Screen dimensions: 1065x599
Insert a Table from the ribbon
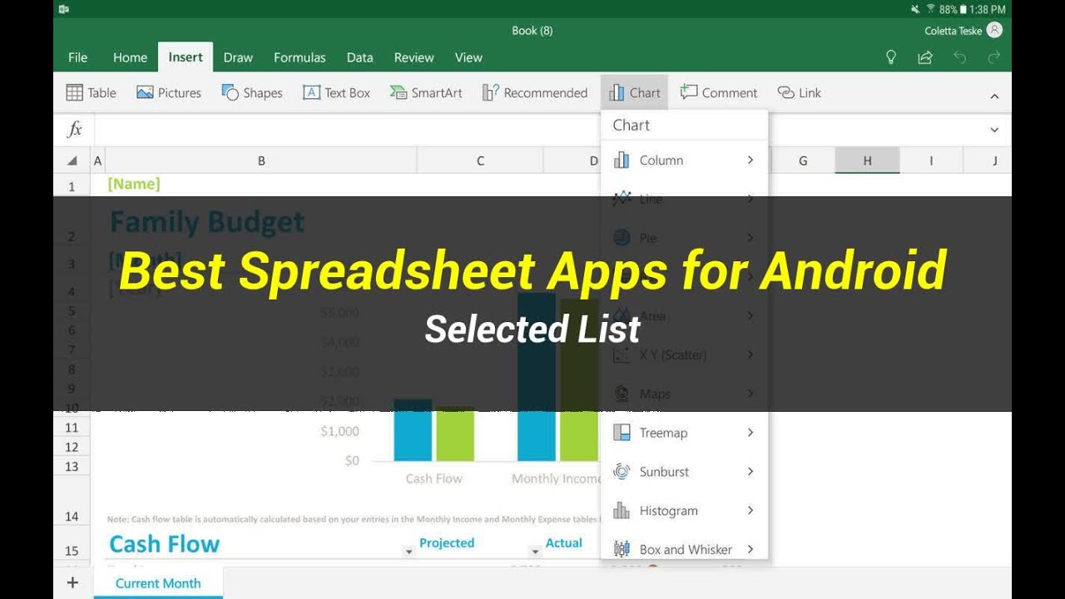(x=91, y=92)
